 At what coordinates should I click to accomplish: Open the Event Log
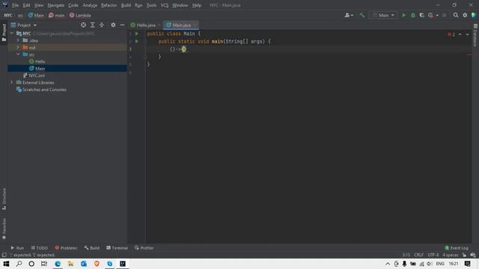[x=457, y=248]
